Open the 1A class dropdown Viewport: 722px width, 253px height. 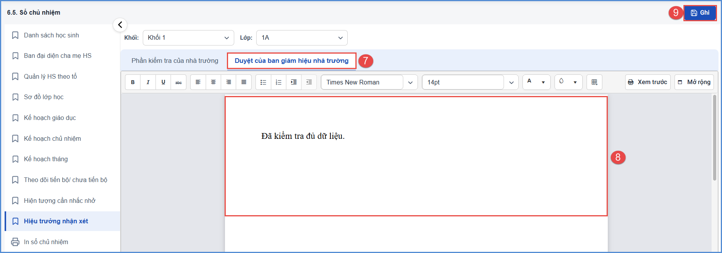pos(302,38)
